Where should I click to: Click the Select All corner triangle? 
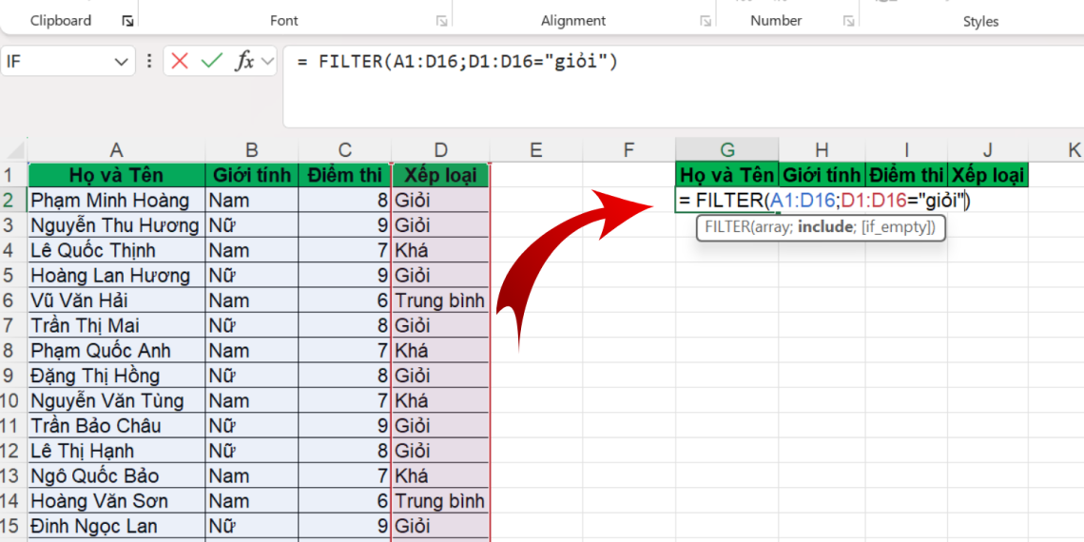click(x=15, y=151)
